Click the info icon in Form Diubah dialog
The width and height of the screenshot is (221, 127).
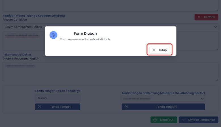[x=54, y=35]
